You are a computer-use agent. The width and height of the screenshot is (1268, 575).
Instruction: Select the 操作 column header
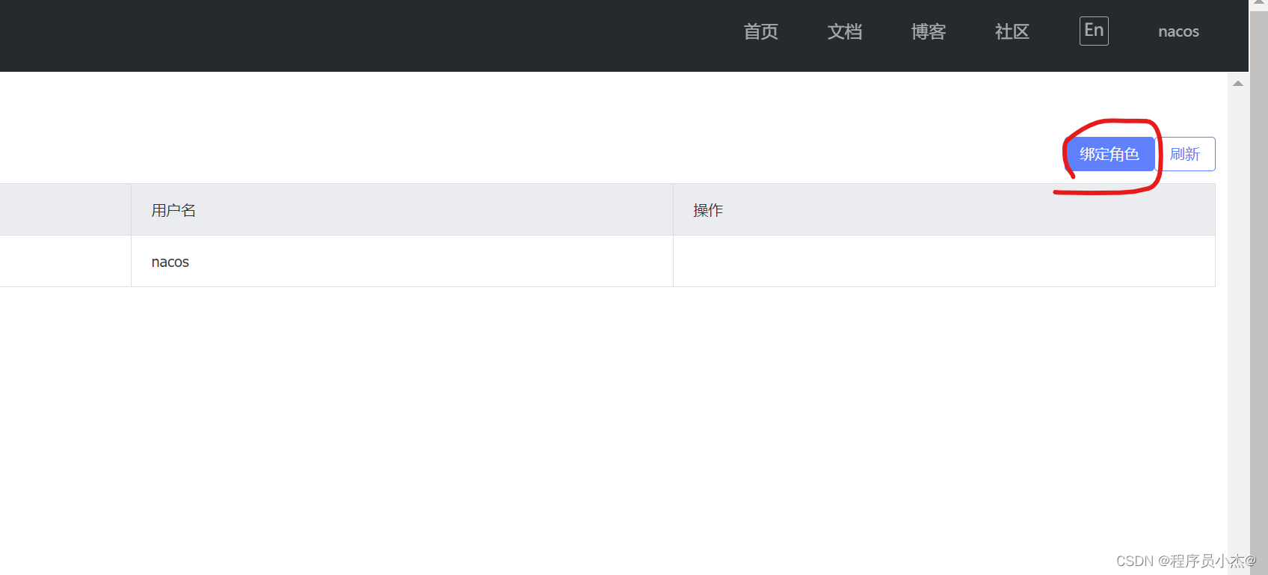click(x=944, y=210)
